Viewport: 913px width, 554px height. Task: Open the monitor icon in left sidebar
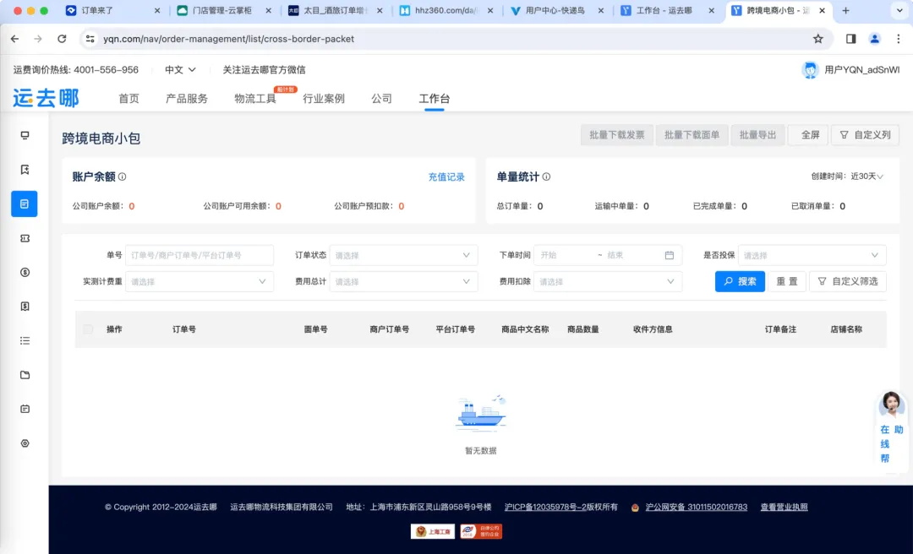click(25, 135)
